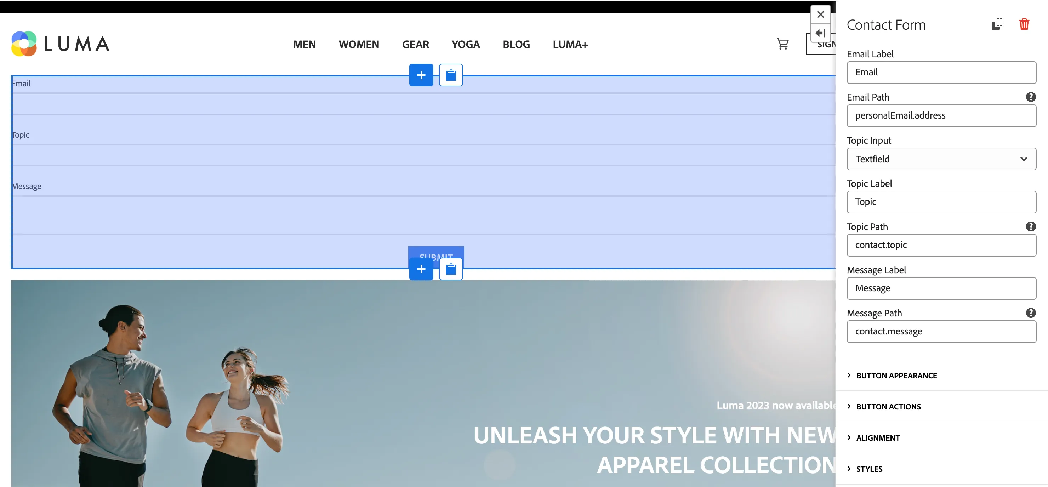Select the Message label in form preview

[x=27, y=186]
